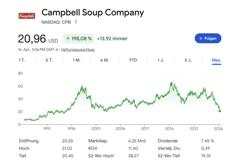The height and width of the screenshot is (166, 226).
Task: Click the green up-arrow percentage badge
Action: pyautogui.click(x=78, y=38)
